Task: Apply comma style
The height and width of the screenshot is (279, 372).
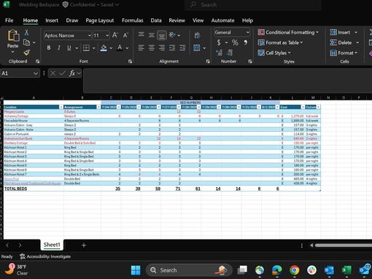Action: (x=246, y=42)
